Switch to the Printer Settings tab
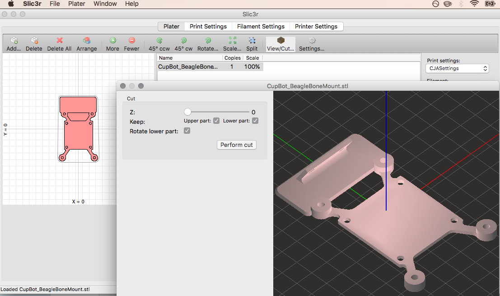Image resolution: width=500 pixels, height=296 pixels. (x=316, y=27)
